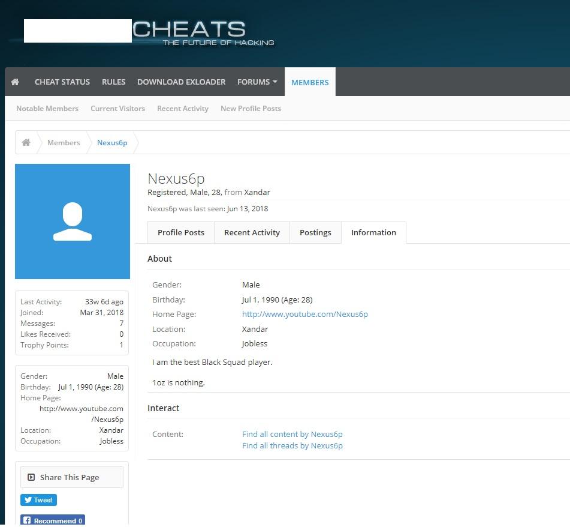The image size is (570, 527).
Task: Click the home icon in navigation bar
Action: [x=15, y=82]
